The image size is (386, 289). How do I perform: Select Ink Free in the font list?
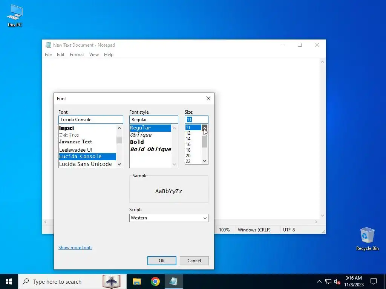[87, 135]
